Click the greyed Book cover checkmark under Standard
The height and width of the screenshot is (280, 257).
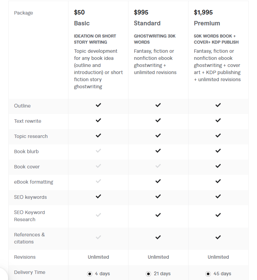pos(158,166)
